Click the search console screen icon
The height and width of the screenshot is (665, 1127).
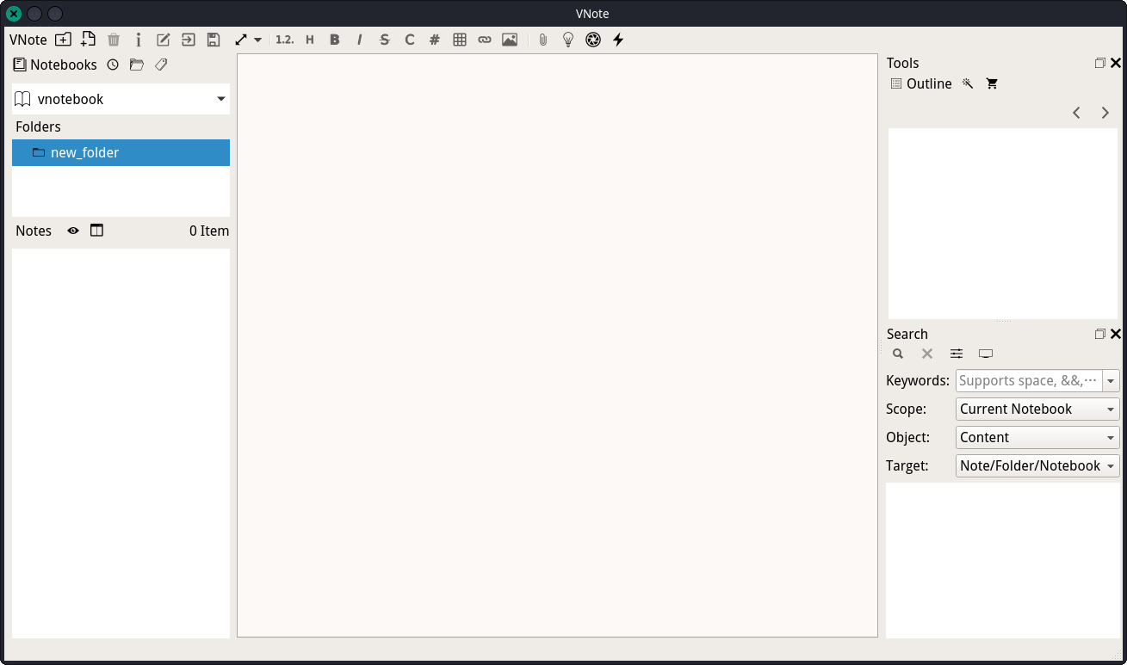tap(986, 354)
